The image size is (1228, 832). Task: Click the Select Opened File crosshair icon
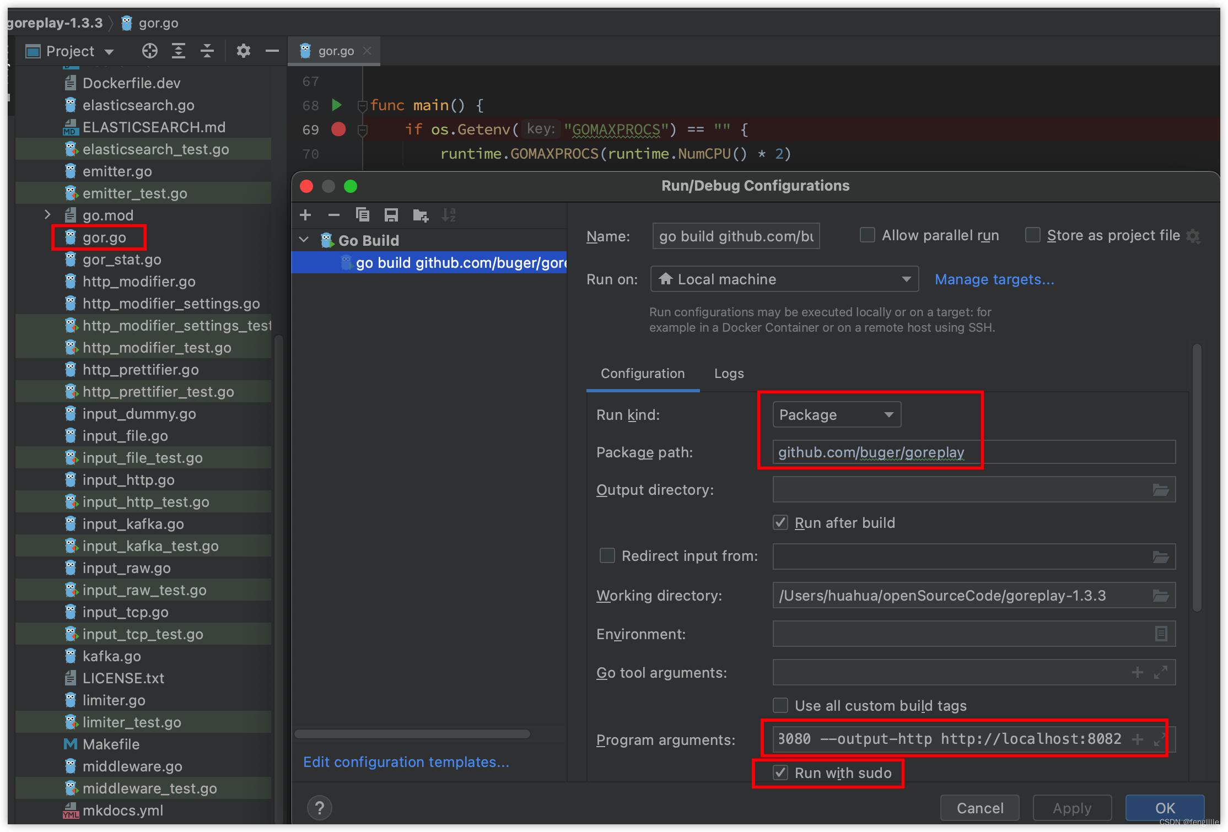149,51
